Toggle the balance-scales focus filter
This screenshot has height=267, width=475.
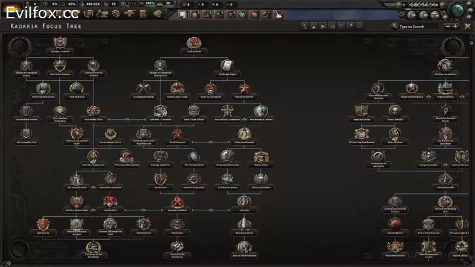341,26
